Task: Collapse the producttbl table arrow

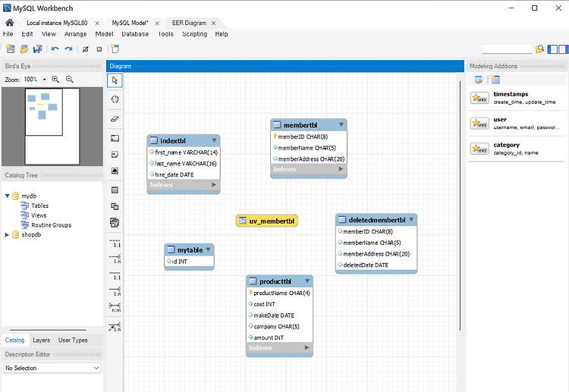Action: pyautogui.click(x=307, y=281)
